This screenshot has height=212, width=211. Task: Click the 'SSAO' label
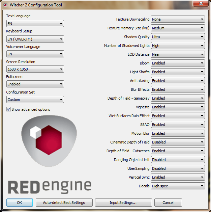pyautogui.click(x=145, y=125)
